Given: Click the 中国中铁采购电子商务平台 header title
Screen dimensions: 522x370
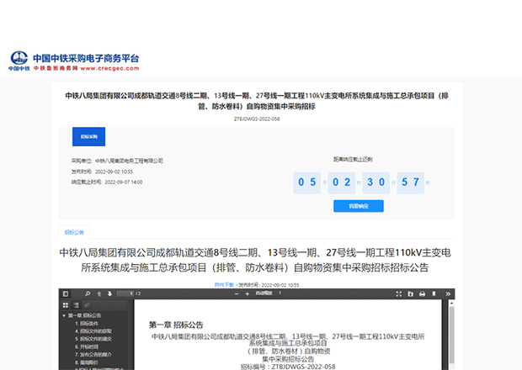Looking at the screenshot, I should [86, 59].
